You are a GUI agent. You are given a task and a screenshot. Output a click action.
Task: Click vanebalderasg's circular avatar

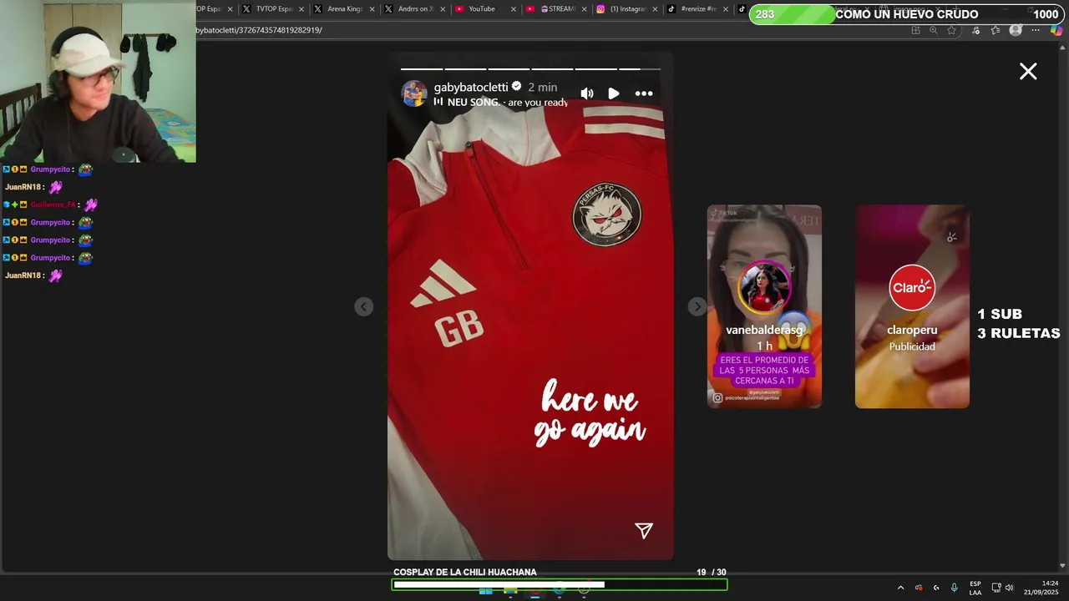(x=764, y=287)
